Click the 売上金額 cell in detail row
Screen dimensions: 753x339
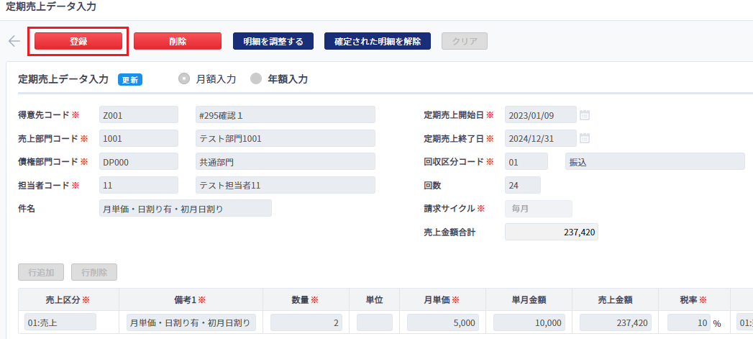coord(616,322)
